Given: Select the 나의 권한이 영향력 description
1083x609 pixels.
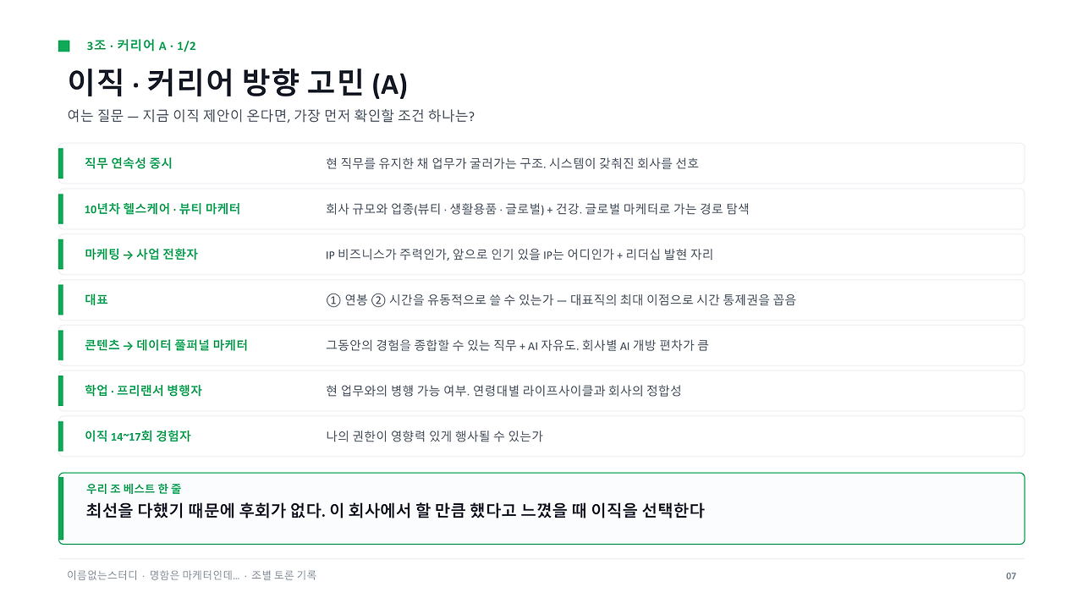Looking at the screenshot, I should point(434,436).
